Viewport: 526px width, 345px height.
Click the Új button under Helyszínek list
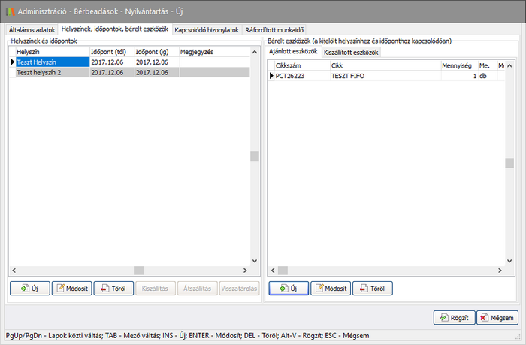point(29,288)
